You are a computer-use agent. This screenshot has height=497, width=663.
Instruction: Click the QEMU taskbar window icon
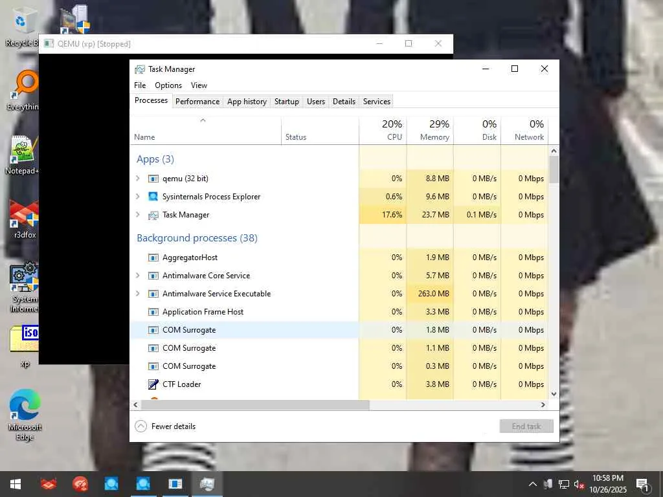click(175, 484)
